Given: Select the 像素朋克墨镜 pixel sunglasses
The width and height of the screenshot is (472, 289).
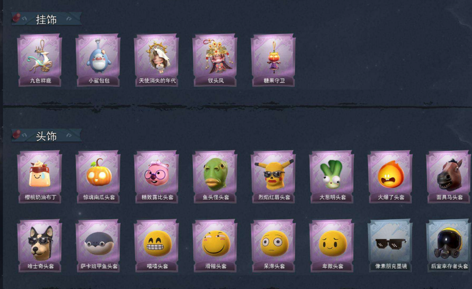Looking at the screenshot, I should tap(390, 245).
